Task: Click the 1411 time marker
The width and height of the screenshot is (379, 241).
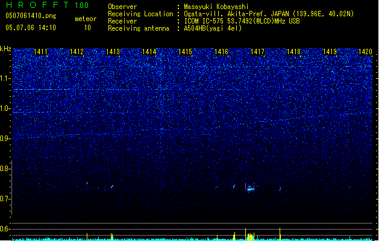Action: 40,52
